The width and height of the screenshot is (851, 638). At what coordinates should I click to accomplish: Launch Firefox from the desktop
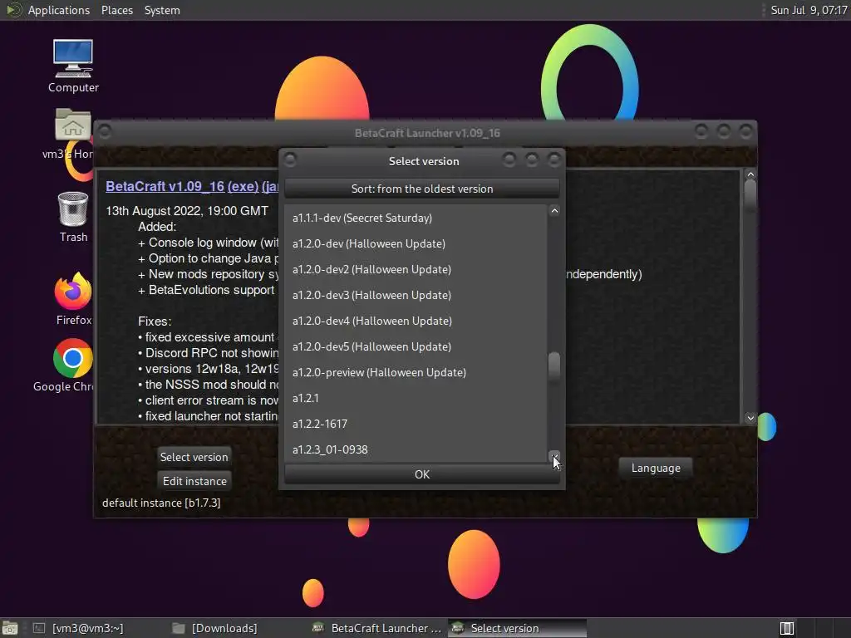pyautogui.click(x=73, y=299)
